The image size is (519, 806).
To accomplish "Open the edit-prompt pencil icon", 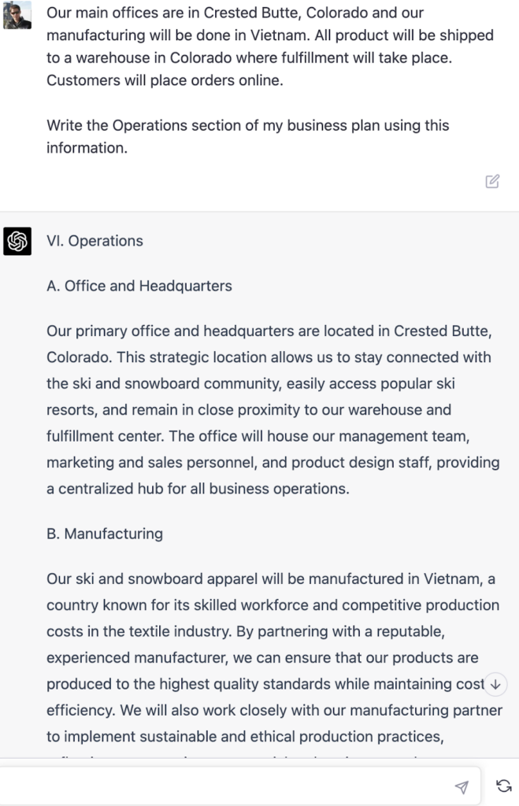I will pos(492,181).
